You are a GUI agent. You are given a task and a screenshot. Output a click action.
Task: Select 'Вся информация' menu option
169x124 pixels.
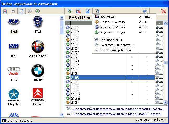(x=124, y=40)
